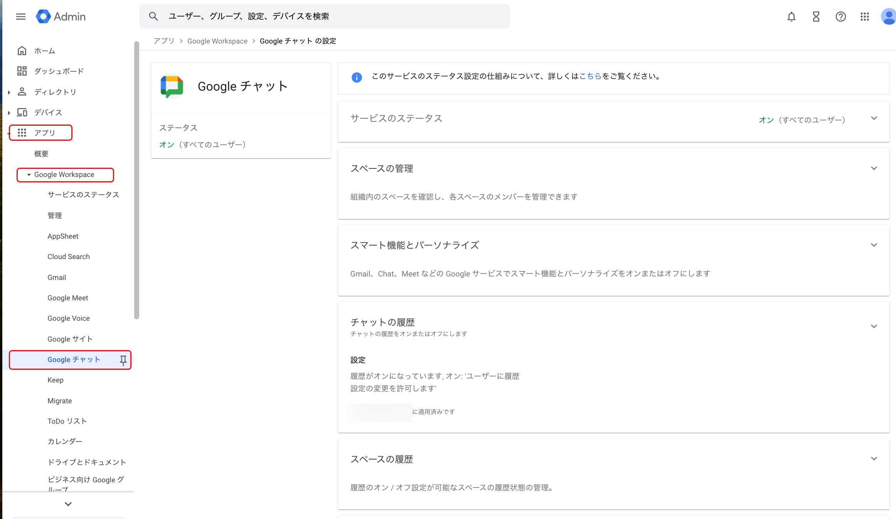Collapse the Google Workspace tree item
Image resolution: width=896 pixels, height=519 pixels.
coord(29,175)
